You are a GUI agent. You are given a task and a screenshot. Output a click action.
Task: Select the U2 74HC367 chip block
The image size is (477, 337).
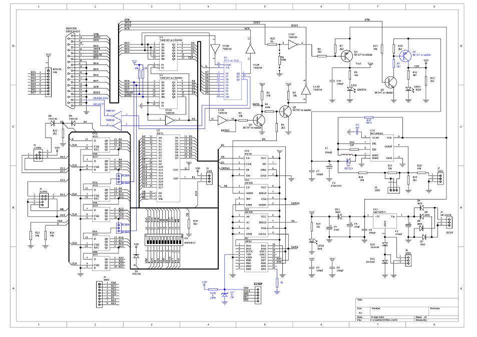pyautogui.click(x=169, y=93)
